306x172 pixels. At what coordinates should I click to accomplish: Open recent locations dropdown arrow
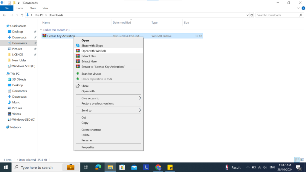tap(17, 15)
